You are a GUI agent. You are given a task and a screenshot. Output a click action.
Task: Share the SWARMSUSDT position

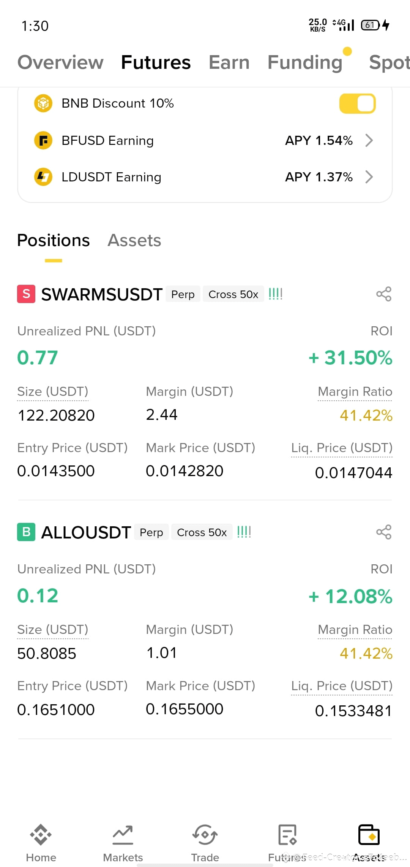click(x=383, y=294)
